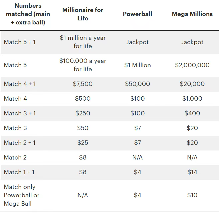
Task: Select the $2,000,000 Mega Millions prize
Action: click(x=192, y=65)
